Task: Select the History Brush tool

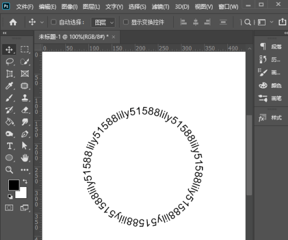Action: click(9, 110)
